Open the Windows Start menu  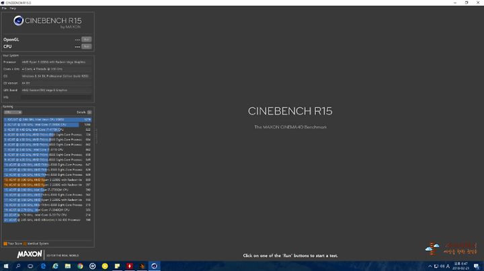click(6, 266)
